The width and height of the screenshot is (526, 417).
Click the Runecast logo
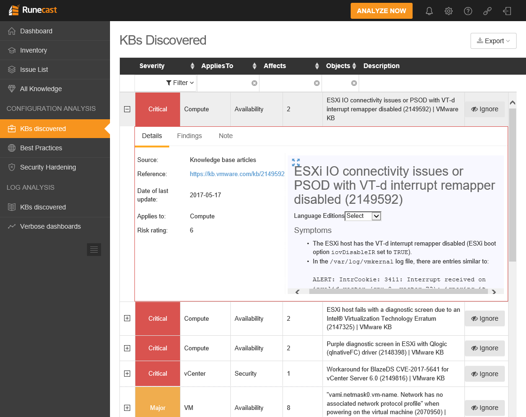pyautogui.click(x=33, y=10)
